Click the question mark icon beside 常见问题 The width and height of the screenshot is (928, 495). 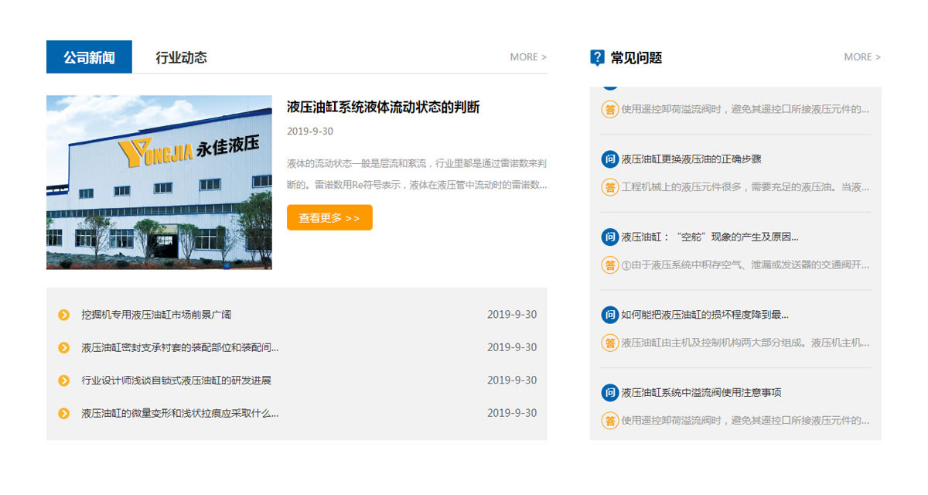pyautogui.click(x=597, y=57)
